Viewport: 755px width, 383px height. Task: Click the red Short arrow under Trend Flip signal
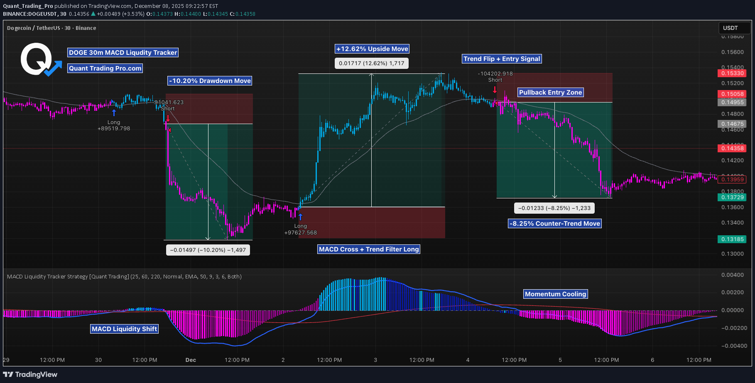click(x=495, y=89)
